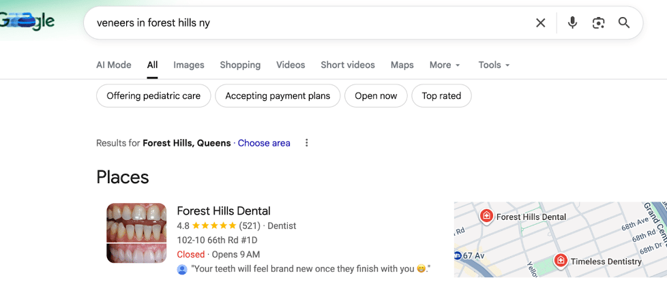The height and width of the screenshot is (297, 667).
Task: Click the Forest Hills Dental map pin
Action: click(x=487, y=217)
